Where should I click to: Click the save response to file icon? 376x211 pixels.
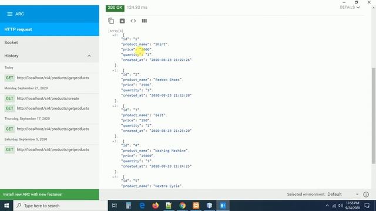coord(122,21)
